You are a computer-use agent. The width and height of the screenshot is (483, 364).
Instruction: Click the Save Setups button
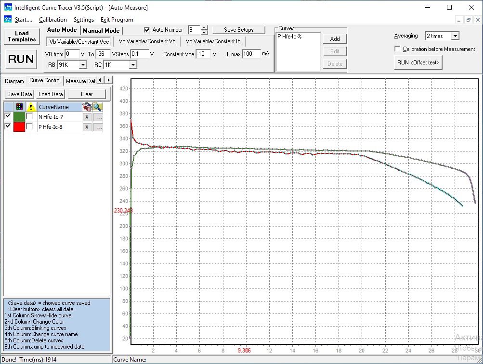pyautogui.click(x=238, y=30)
